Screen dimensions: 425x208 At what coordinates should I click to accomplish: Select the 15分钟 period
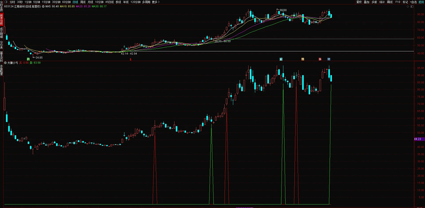click(x=46, y=2)
